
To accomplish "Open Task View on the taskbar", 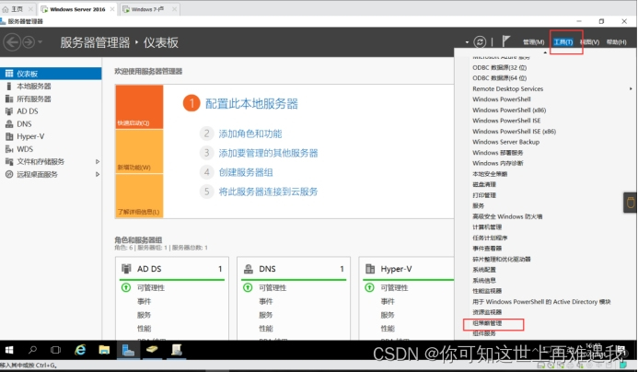I will [x=56, y=350].
